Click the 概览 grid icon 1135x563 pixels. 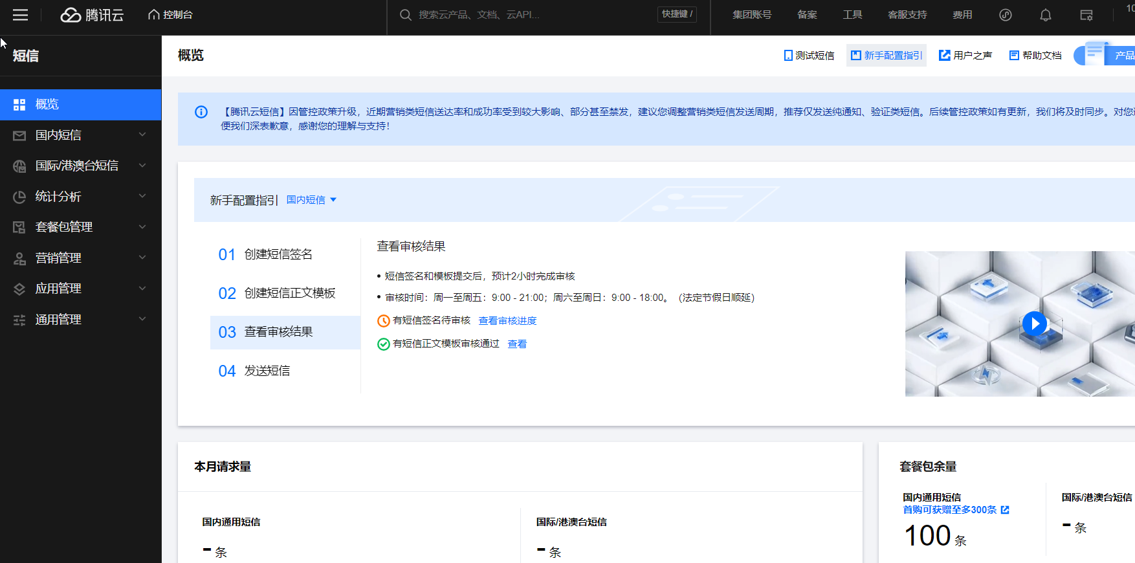click(19, 104)
